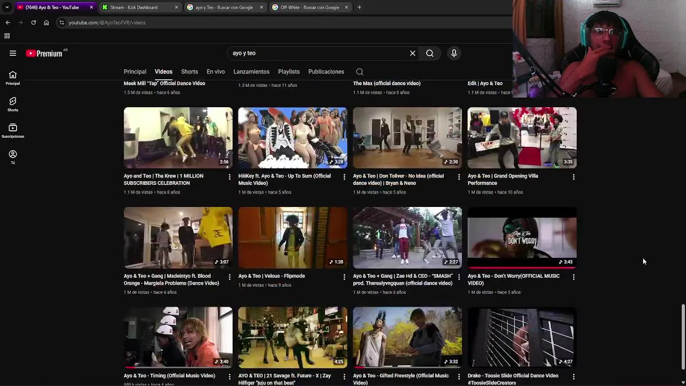Open the YouTube hamburger guide menu

[13, 53]
